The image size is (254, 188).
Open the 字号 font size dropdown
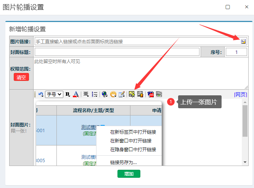click(x=54, y=94)
